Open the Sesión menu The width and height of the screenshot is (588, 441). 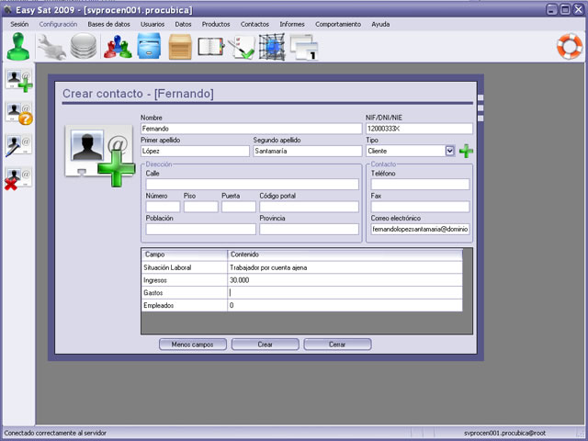pos(19,25)
